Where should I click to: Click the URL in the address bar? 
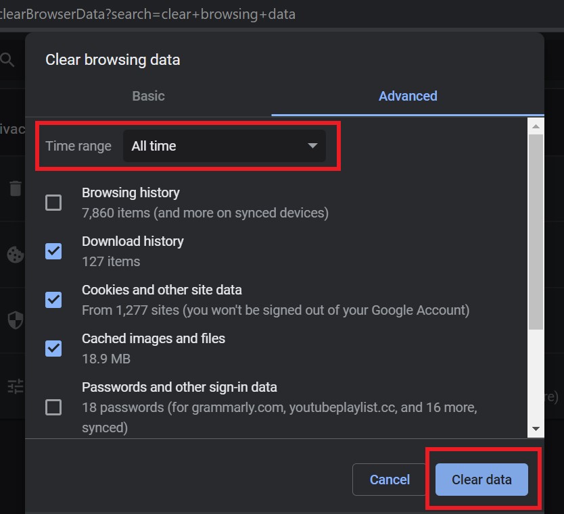[x=147, y=14]
